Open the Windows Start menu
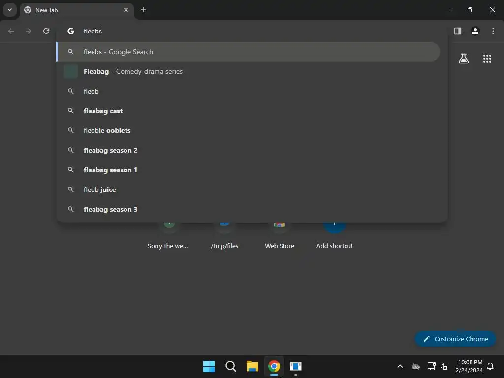 209,366
